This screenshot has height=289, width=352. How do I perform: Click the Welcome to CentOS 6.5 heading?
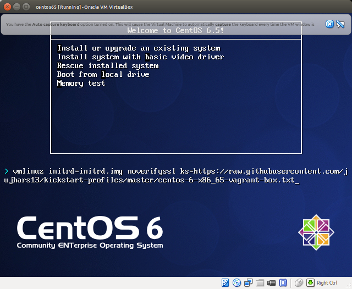coord(175,30)
